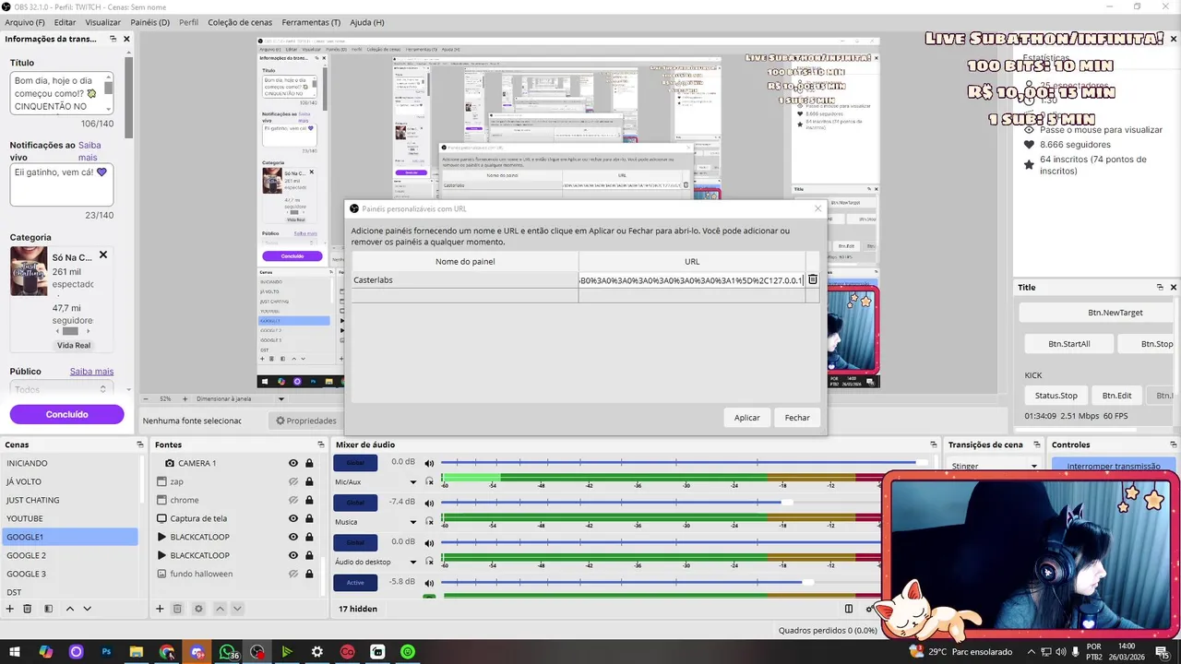Open Musica mixer options dropdown
The image size is (1181, 664).
click(x=413, y=522)
